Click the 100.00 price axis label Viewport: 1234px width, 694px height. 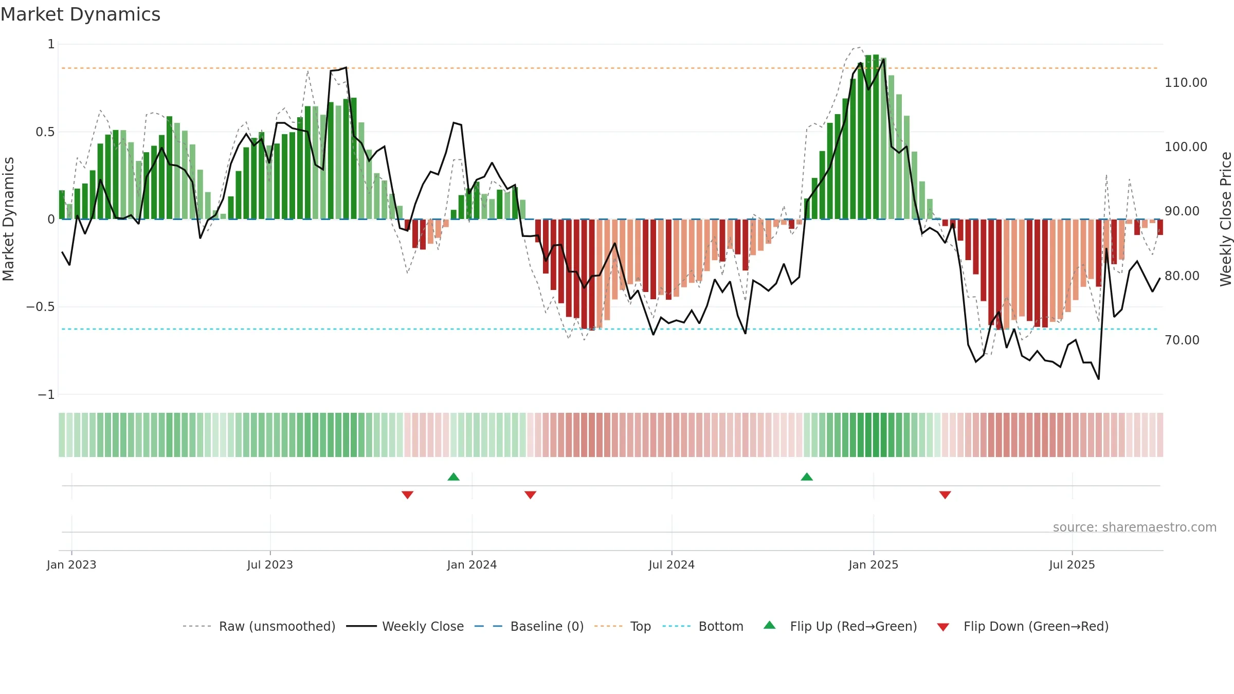[x=1186, y=147]
